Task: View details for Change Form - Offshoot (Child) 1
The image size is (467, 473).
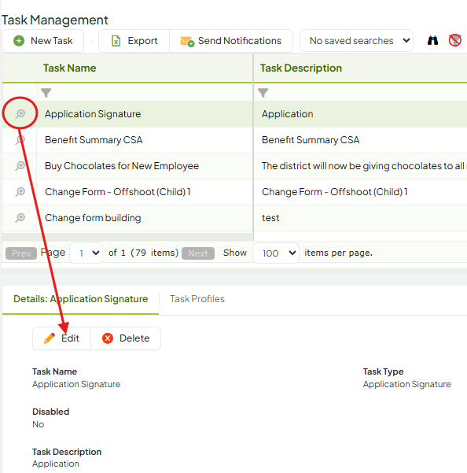Action: click(x=20, y=191)
